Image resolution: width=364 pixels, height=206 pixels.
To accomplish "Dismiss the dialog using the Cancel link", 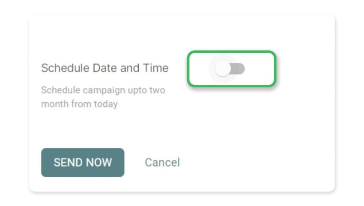I will [x=162, y=162].
